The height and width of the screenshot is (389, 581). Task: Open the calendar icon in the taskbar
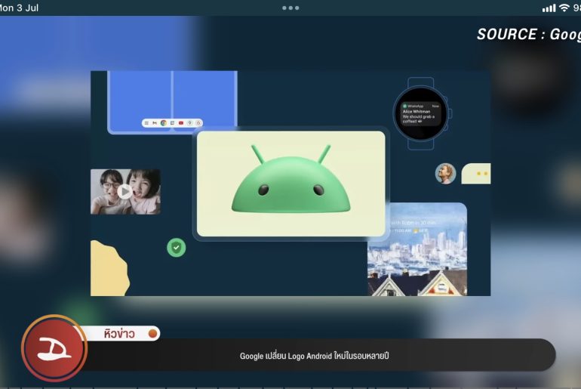(172, 123)
